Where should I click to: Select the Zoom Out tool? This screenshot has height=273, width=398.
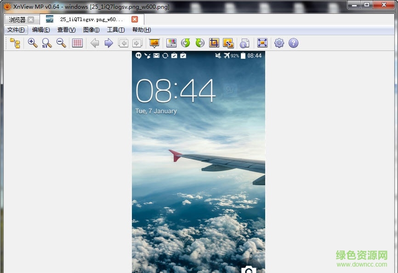point(60,43)
